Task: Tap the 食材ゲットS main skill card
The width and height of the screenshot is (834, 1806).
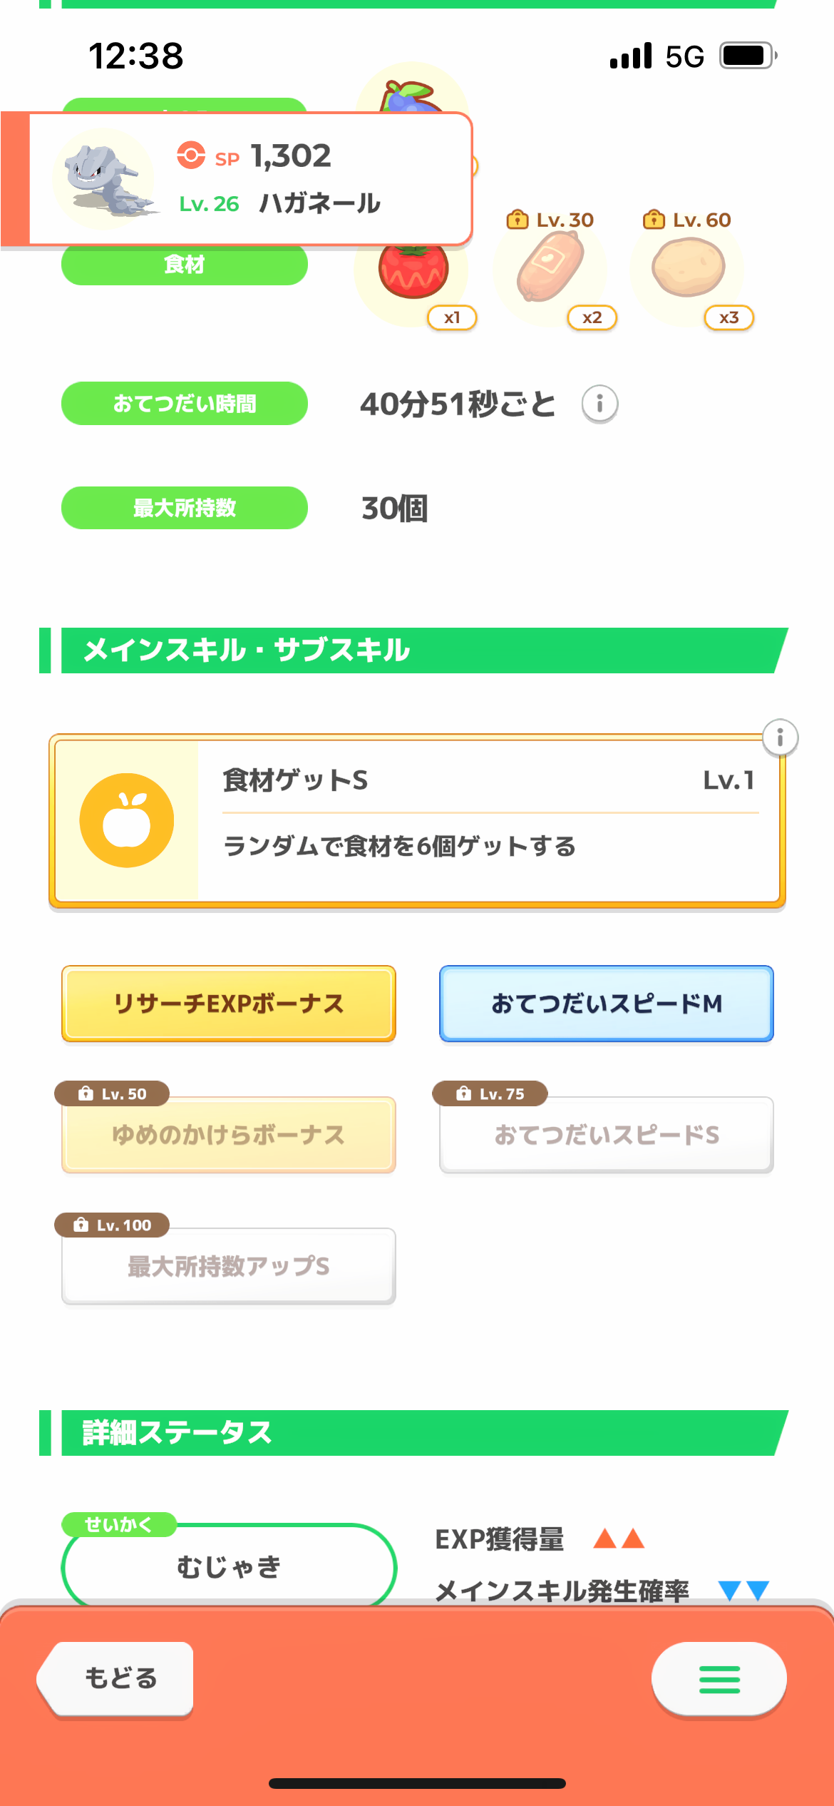Action: coord(489,820)
